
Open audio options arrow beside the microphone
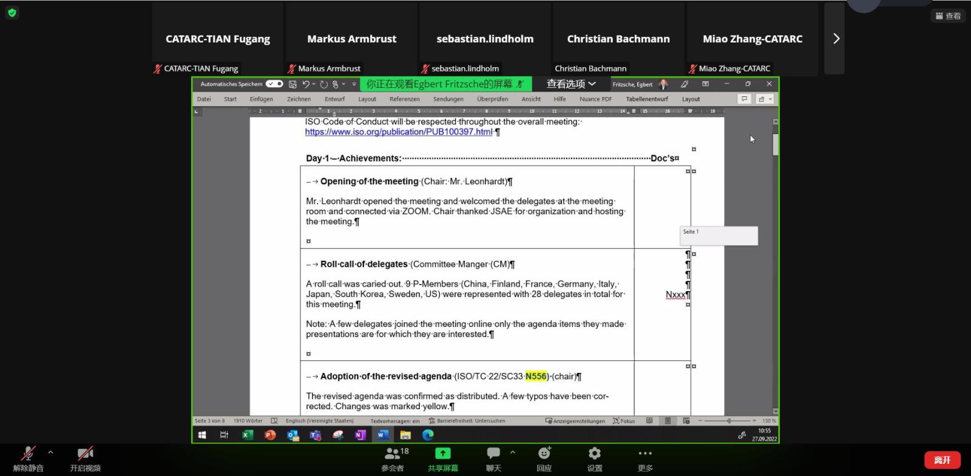[x=50, y=452]
